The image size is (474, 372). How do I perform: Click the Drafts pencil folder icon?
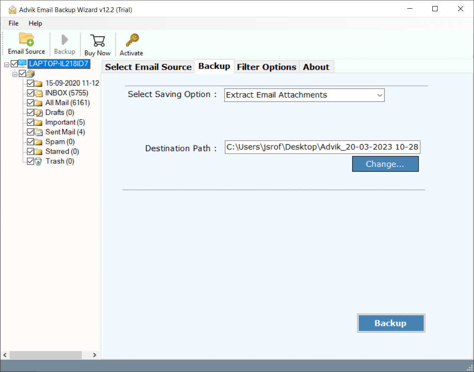[x=38, y=113]
